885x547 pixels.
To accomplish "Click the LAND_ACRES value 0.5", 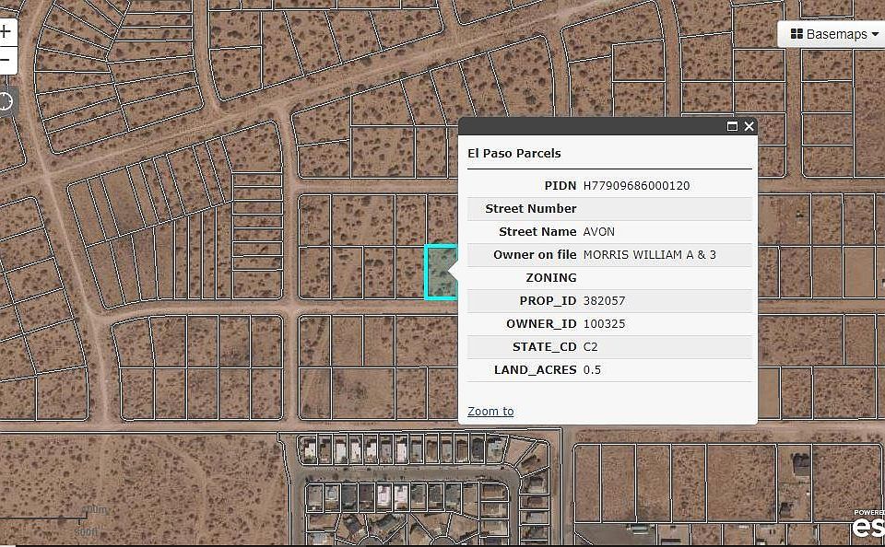I will (x=592, y=370).
